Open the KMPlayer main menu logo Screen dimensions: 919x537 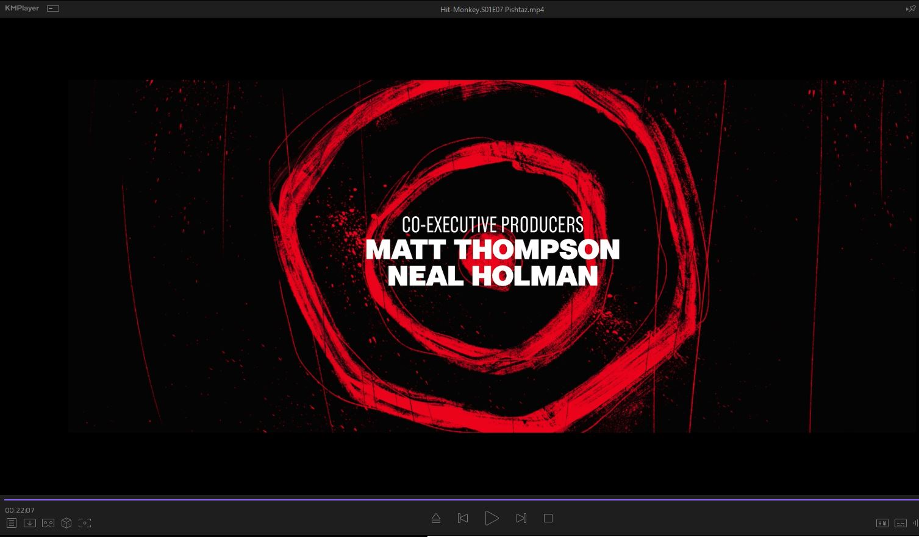coord(22,9)
